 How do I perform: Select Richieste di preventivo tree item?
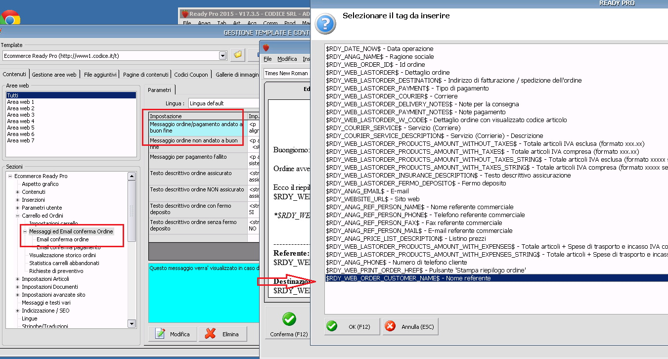(56, 271)
